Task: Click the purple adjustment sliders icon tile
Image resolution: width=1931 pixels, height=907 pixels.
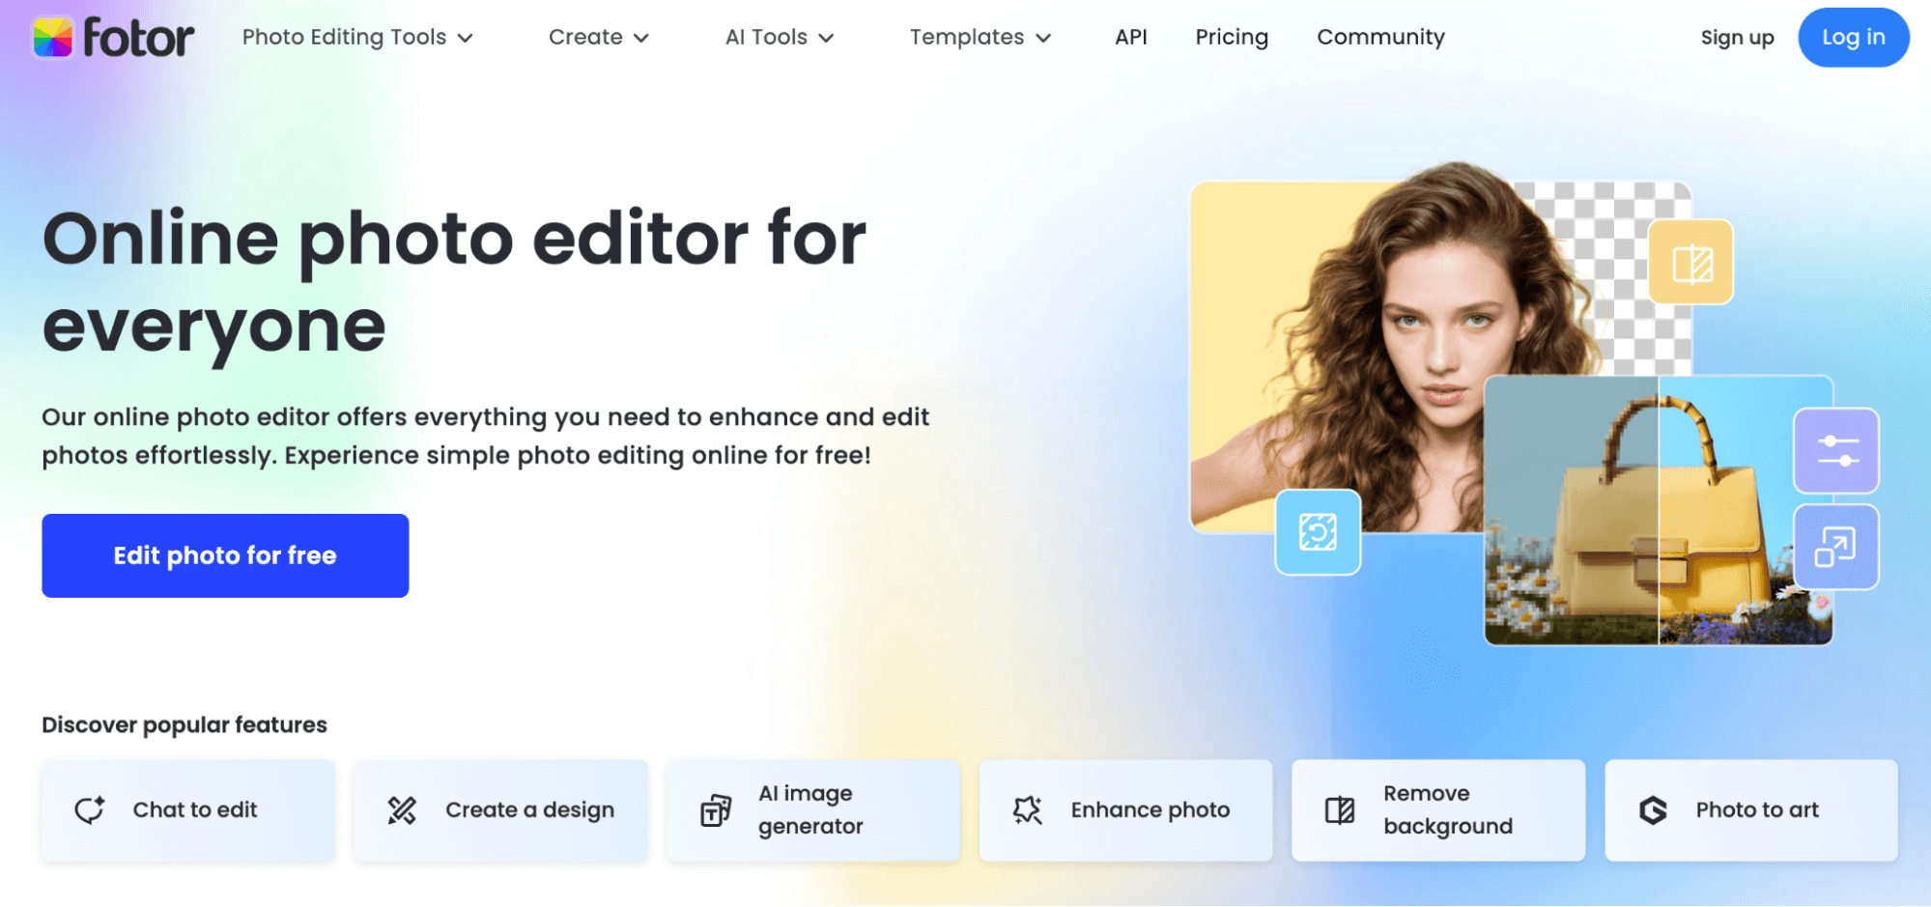Action: [x=1835, y=451]
